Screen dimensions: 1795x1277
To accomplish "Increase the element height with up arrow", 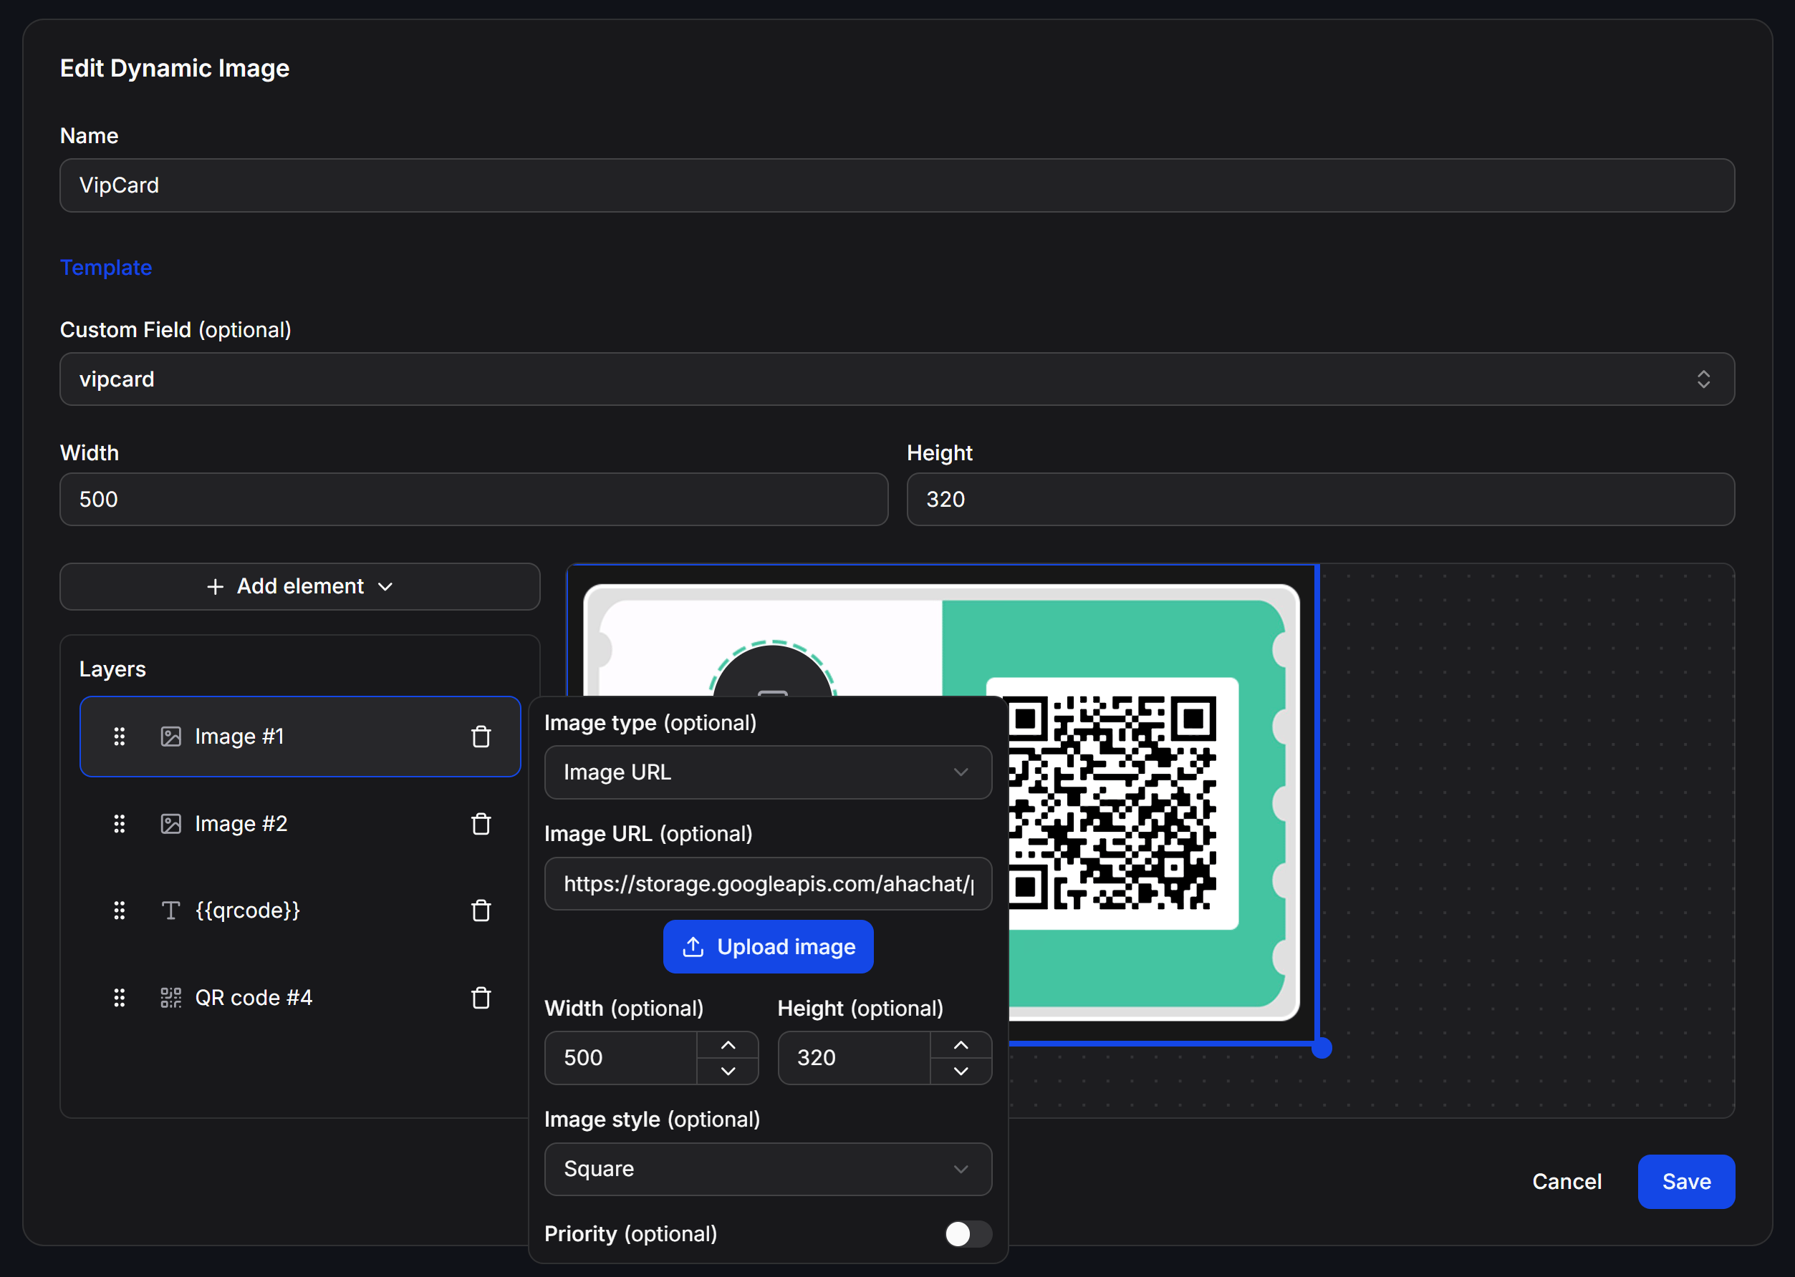I will click(961, 1045).
